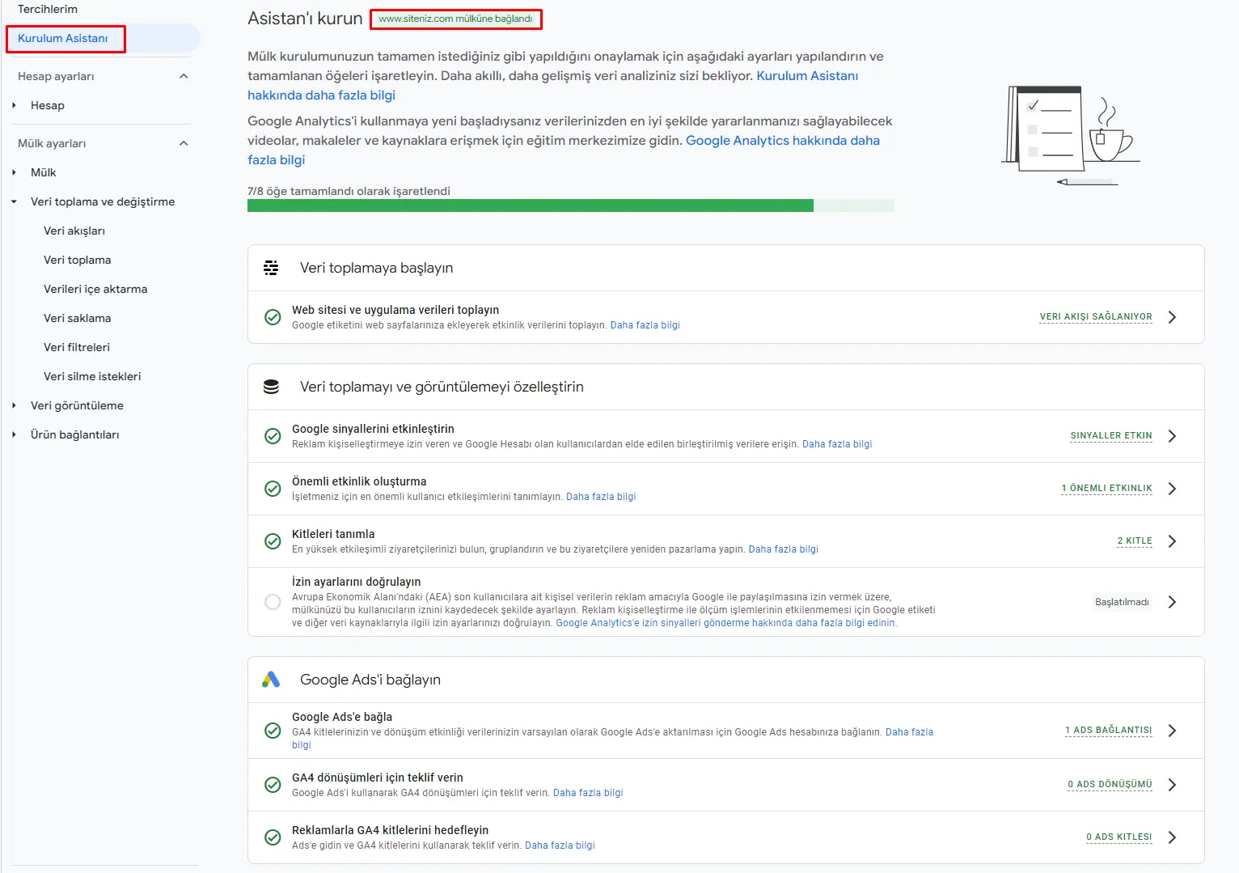Click 0 ADS KİTLESİ status link
Image resolution: width=1239 pixels, height=873 pixels.
tap(1119, 837)
